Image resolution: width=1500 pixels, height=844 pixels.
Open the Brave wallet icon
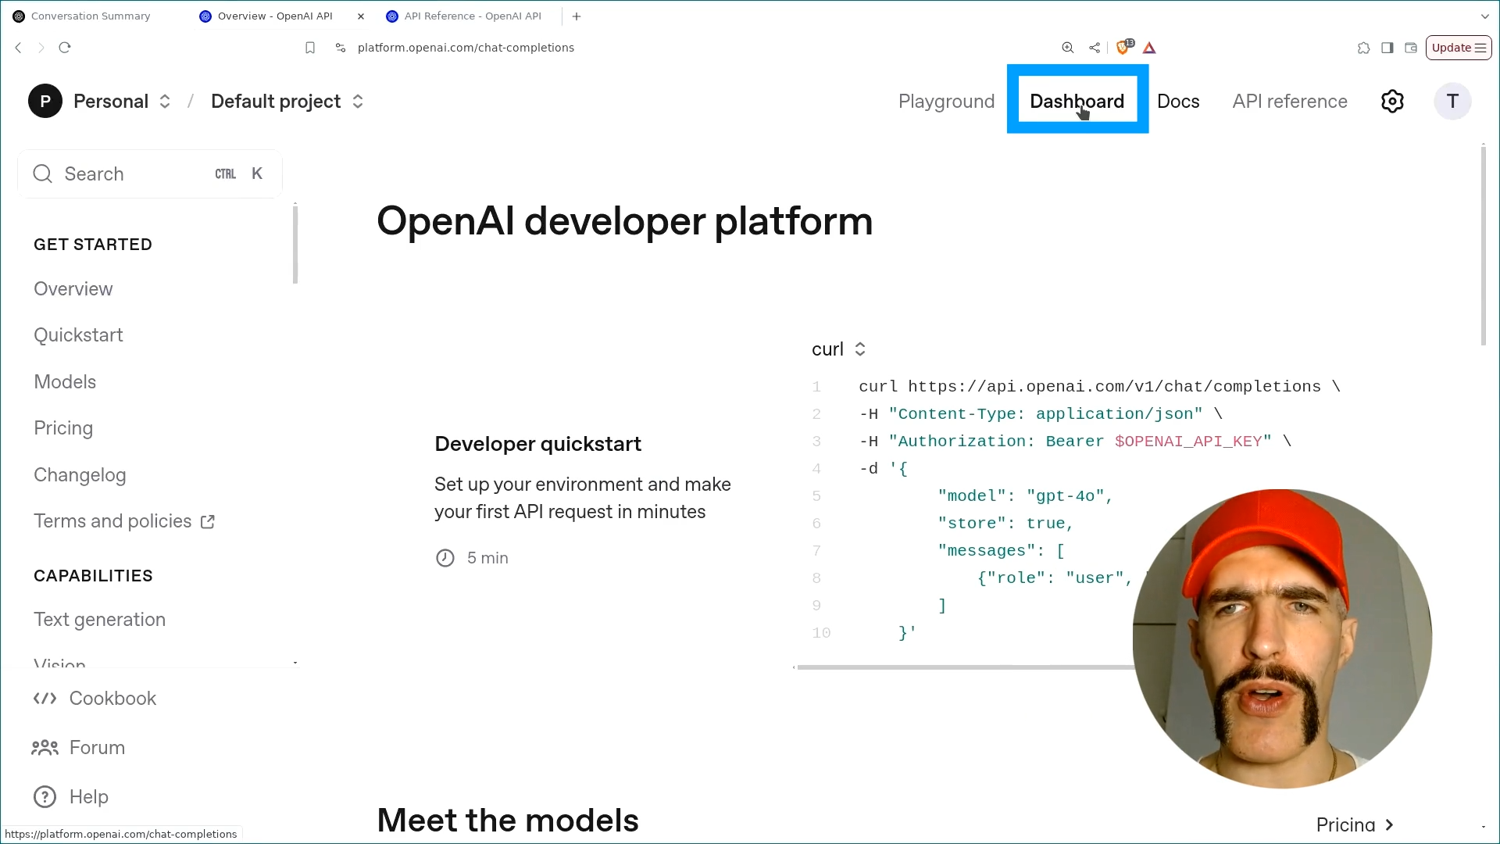click(1411, 48)
